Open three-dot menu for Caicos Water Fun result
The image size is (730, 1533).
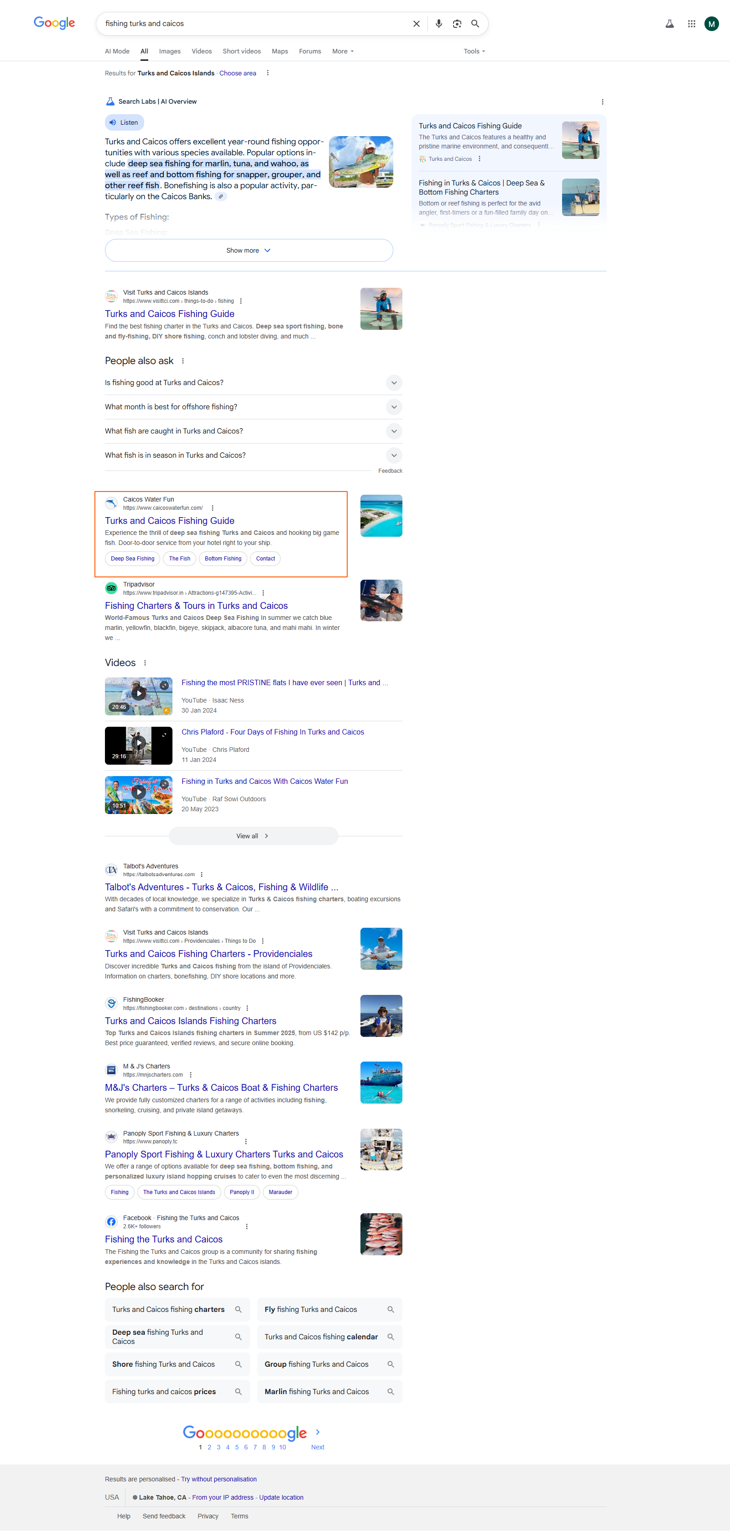tap(212, 508)
